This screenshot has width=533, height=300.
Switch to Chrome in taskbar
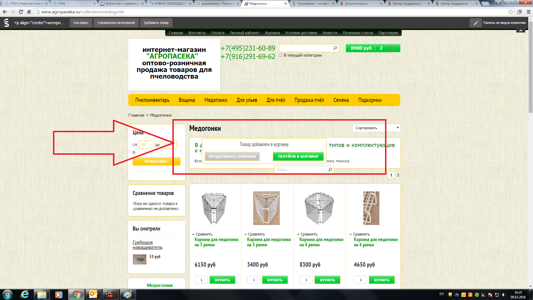[76, 294]
